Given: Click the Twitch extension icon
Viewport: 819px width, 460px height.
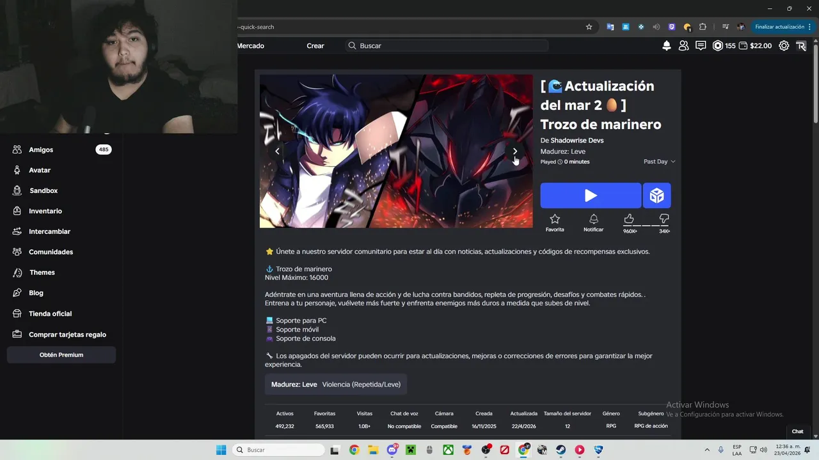Looking at the screenshot, I should click(672, 27).
